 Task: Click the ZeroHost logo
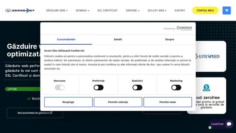[20, 10]
